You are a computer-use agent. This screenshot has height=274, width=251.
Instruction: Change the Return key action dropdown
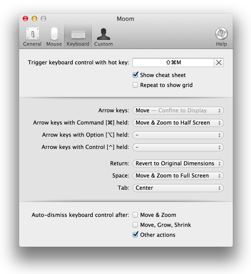178,163
